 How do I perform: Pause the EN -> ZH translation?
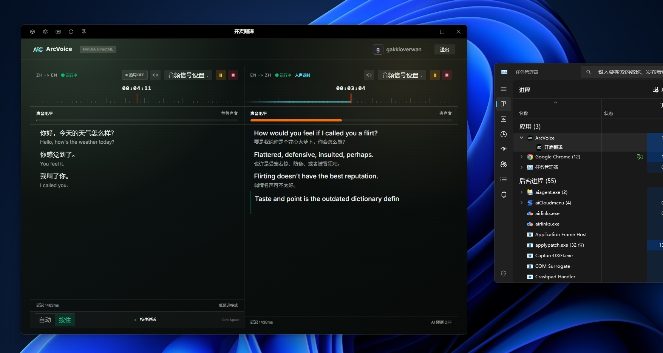(435, 75)
